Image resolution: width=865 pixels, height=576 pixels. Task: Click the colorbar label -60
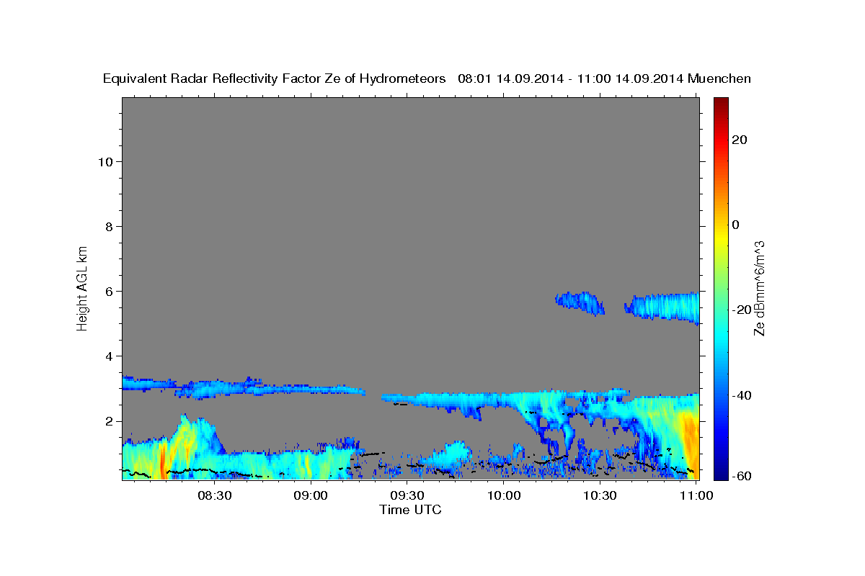pyautogui.click(x=741, y=476)
